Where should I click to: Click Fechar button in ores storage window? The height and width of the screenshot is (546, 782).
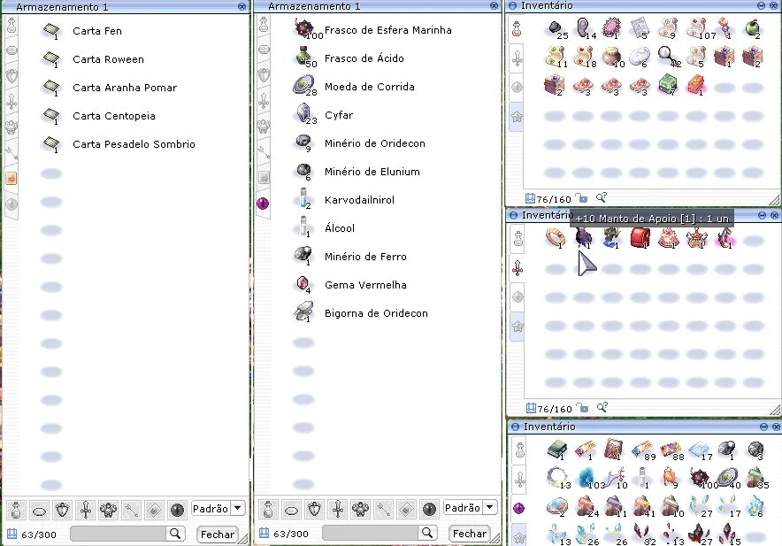click(470, 534)
